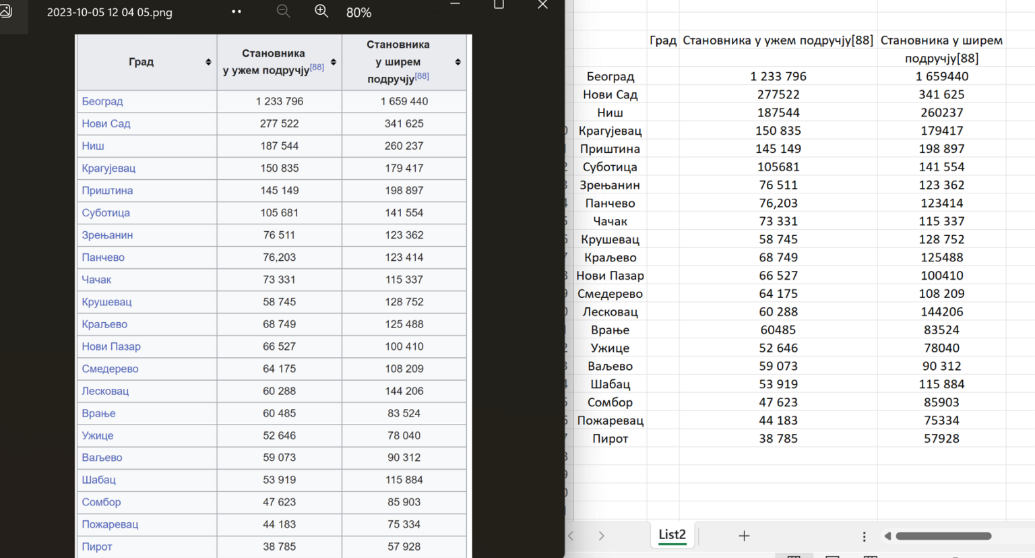This screenshot has width=1035, height=558.
Task: Select the Зрењанин cell in the spreadsheet
Action: (x=610, y=185)
